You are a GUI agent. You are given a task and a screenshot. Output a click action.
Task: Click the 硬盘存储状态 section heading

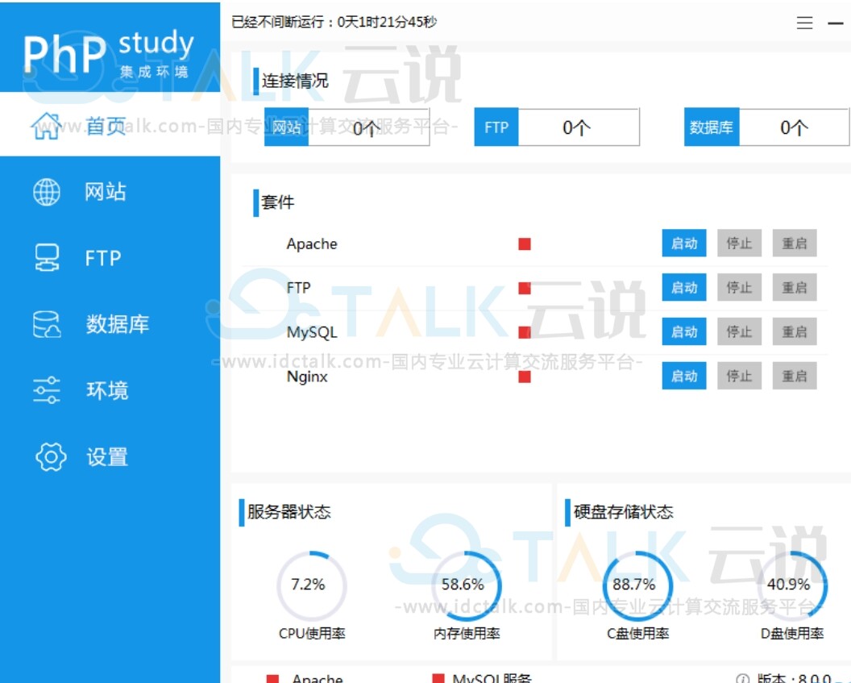click(x=623, y=512)
